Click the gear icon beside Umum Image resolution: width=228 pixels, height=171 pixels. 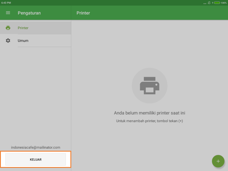click(8, 40)
